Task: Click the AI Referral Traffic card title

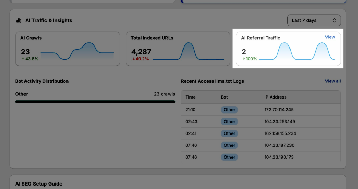Action: pos(260,38)
